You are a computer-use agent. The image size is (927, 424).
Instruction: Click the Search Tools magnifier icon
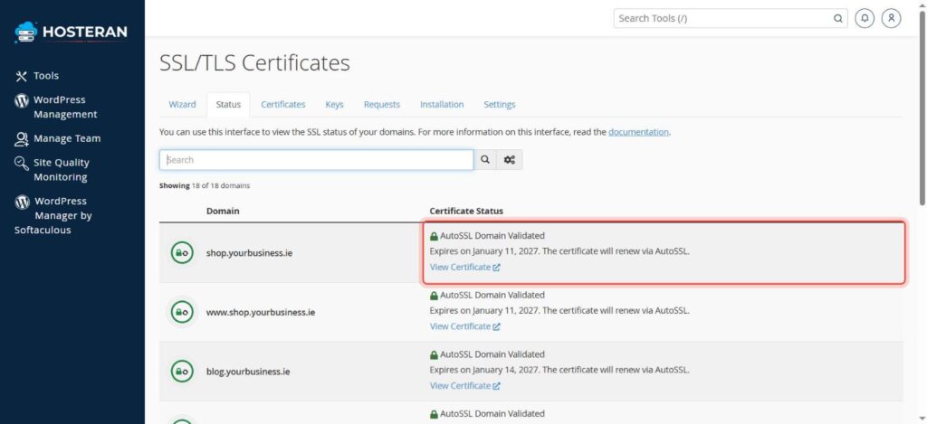click(x=837, y=18)
